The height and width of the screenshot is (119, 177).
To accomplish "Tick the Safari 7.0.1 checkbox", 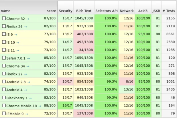I will [x=4, y=58].
